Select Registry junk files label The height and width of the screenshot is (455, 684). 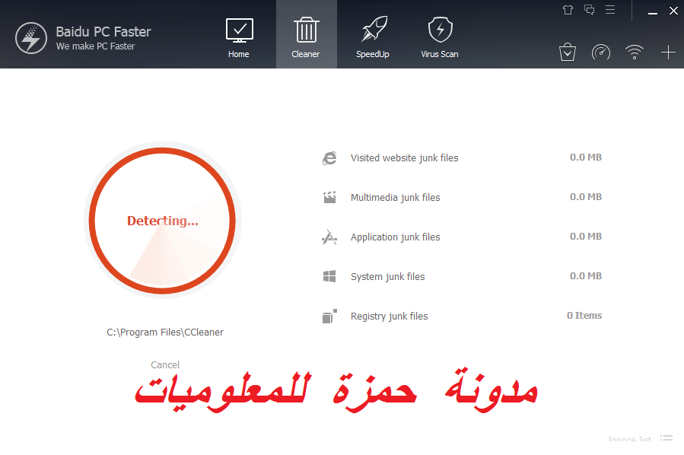pos(389,317)
